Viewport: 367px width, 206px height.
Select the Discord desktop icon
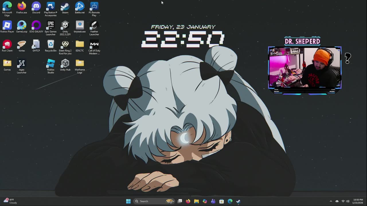pos(36,8)
